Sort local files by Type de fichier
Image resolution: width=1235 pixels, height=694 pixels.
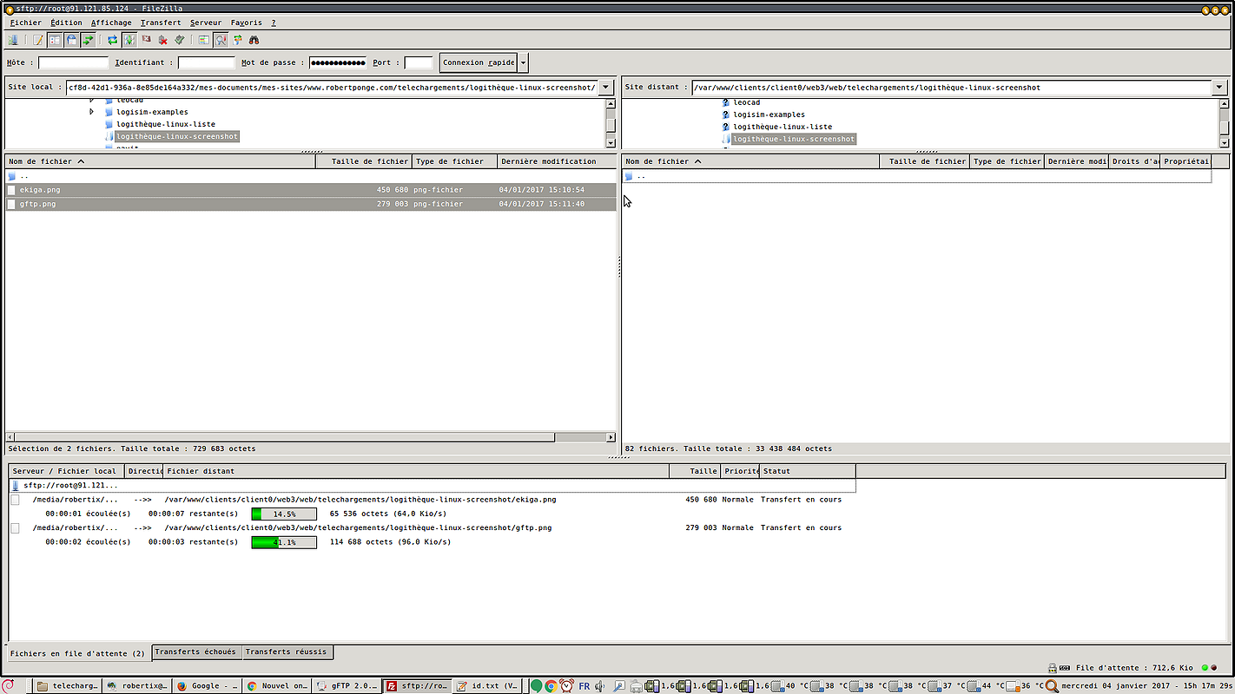coord(454,161)
